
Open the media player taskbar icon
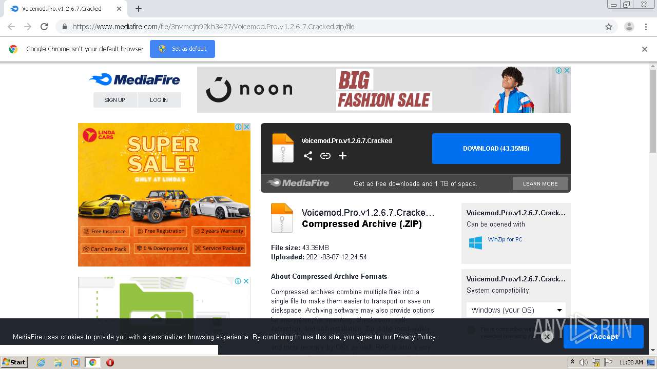[x=75, y=362]
